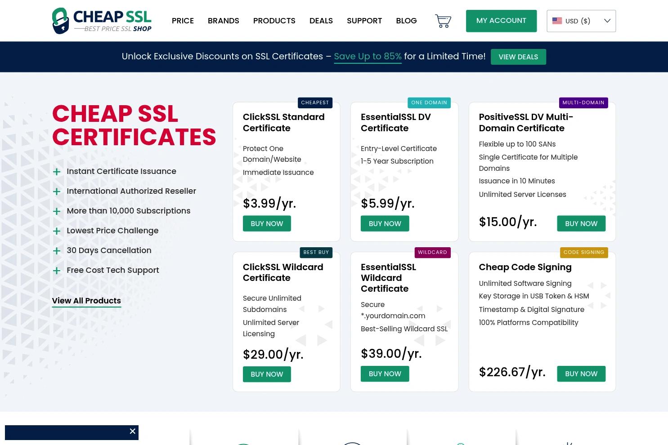Screen dimensions: 668x445
Task: Go to the BLOG page
Action: pos(407,21)
